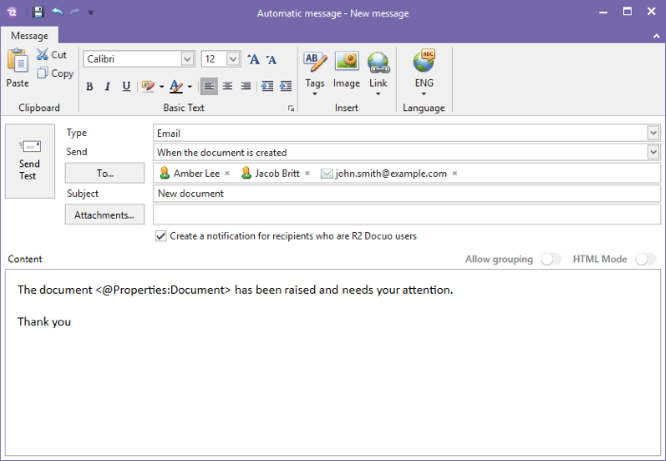The height and width of the screenshot is (461, 666).
Task: Click the undo arrow in title bar
Action: (56, 12)
